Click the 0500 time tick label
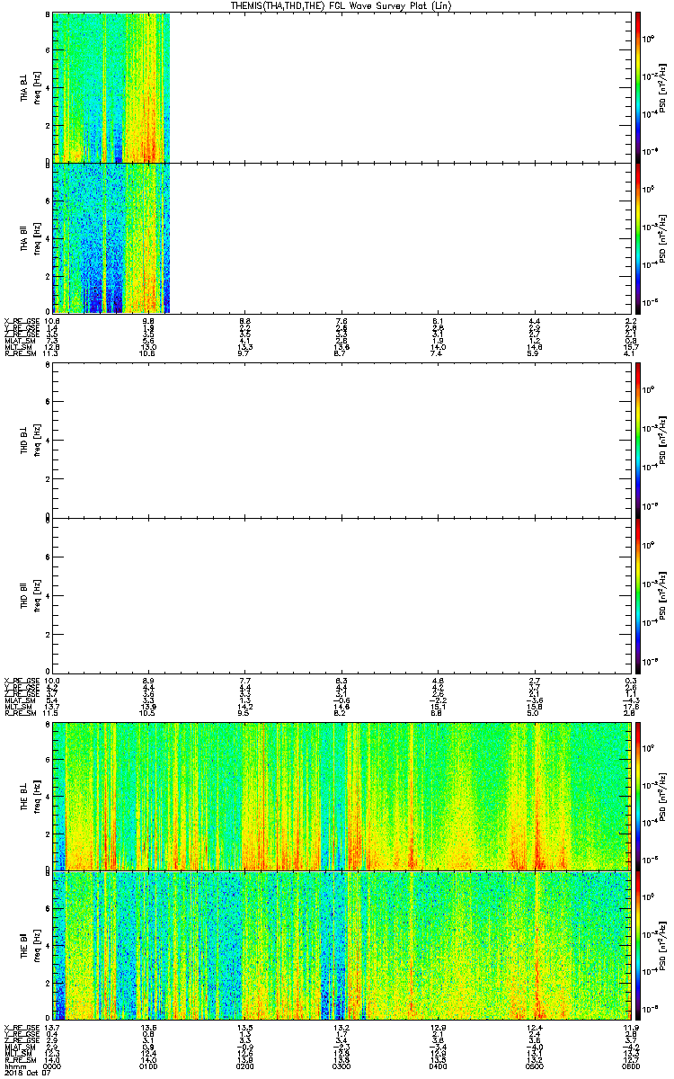 point(534,1066)
